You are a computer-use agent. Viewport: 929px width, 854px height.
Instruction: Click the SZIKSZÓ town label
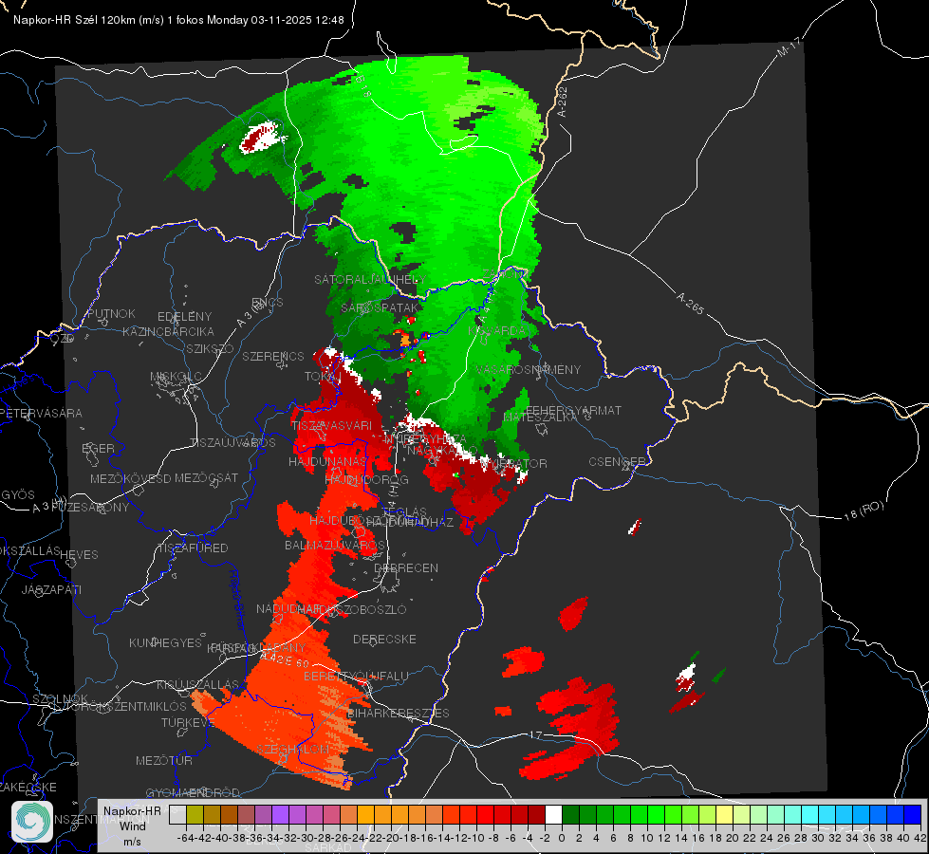click(x=210, y=348)
